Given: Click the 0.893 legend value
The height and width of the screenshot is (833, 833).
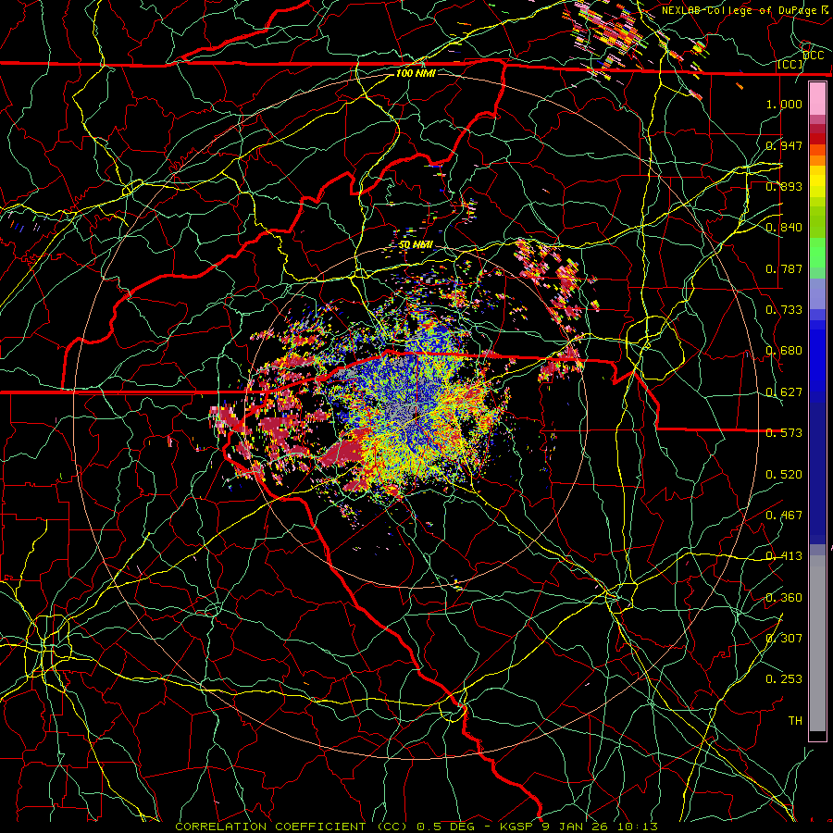Looking at the screenshot, I should (x=784, y=186).
